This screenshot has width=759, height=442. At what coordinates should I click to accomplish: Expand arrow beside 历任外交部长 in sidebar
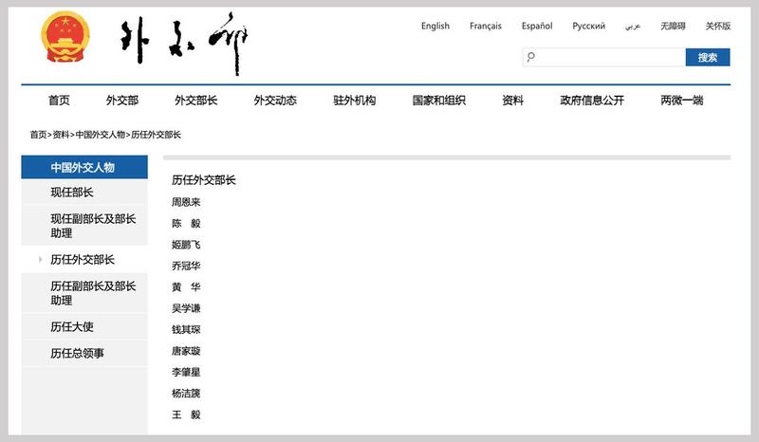40,260
